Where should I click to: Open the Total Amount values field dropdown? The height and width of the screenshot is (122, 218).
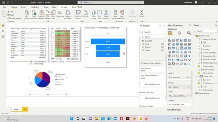pyautogui.click(x=187, y=96)
